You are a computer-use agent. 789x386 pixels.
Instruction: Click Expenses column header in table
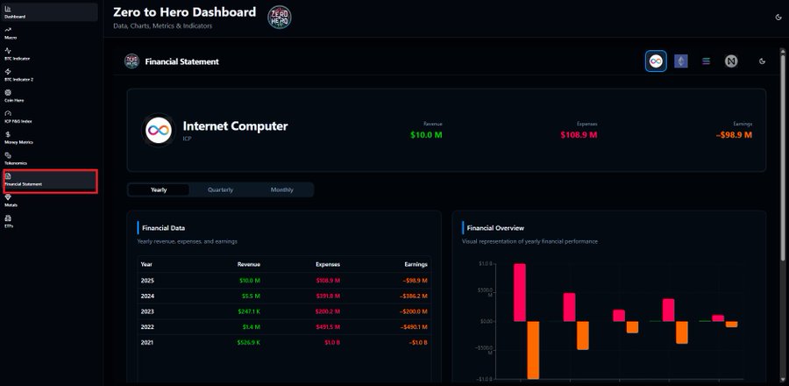(x=328, y=264)
